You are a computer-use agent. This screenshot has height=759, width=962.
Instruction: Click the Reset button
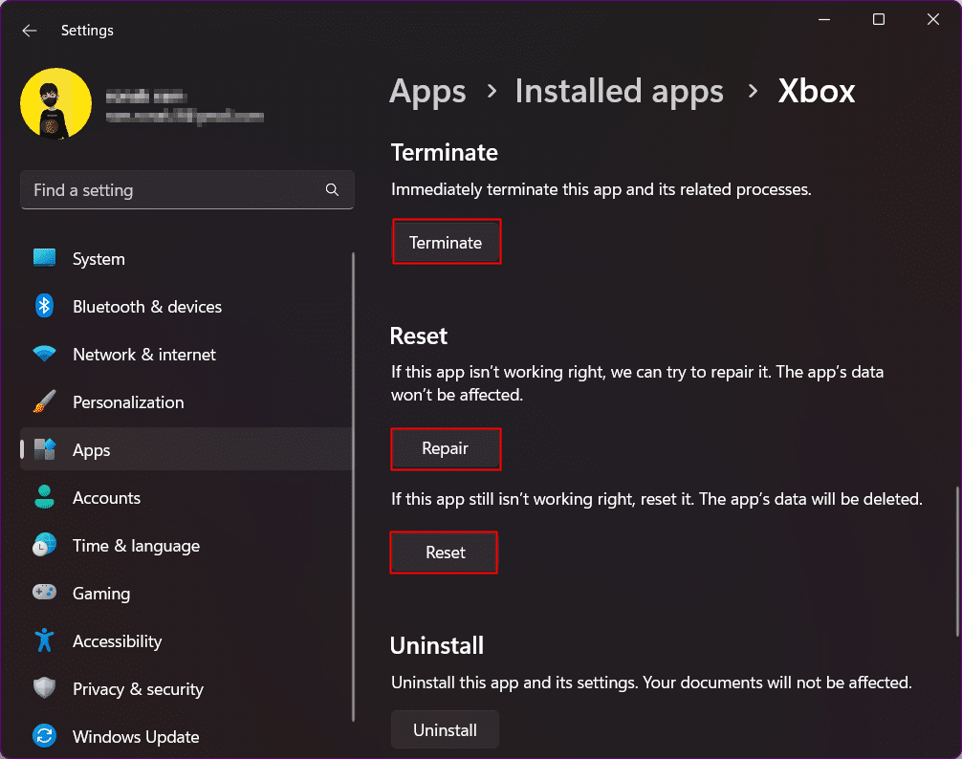445,553
